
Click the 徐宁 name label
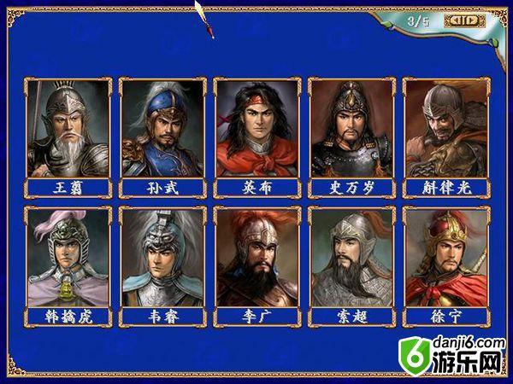446,317
